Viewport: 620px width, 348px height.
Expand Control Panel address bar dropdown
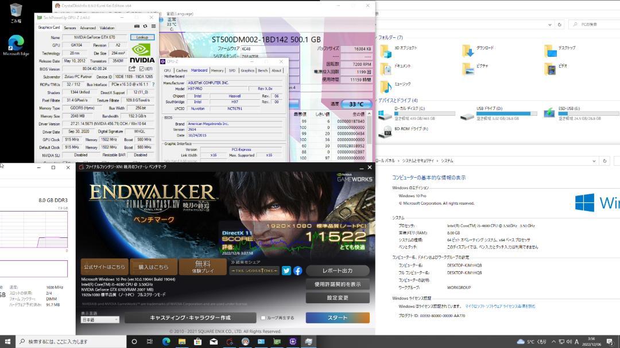point(594,161)
